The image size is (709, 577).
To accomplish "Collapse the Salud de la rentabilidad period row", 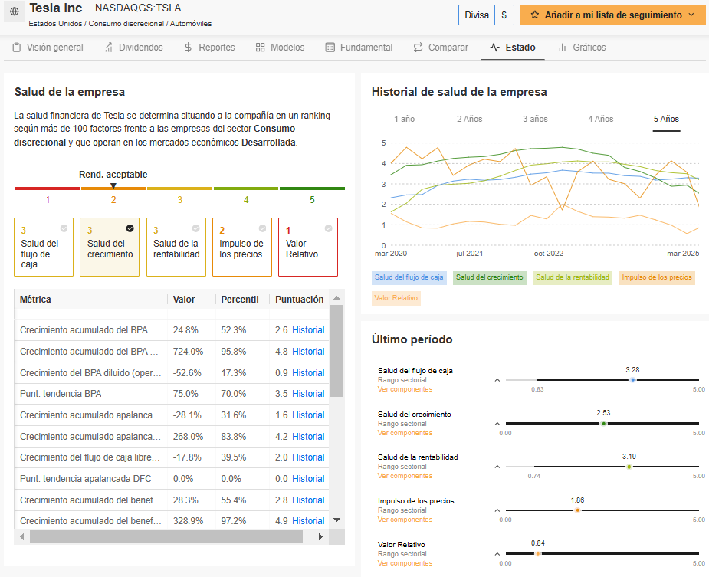I will [497, 467].
